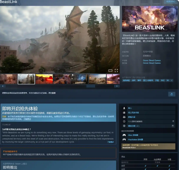Screen dimensions: 179x170
Task: Click 了解更多 link in the early access note
Action: (27, 119)
